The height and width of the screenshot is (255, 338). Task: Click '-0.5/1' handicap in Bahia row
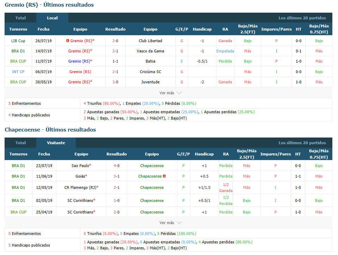click(x=202, y=61)
